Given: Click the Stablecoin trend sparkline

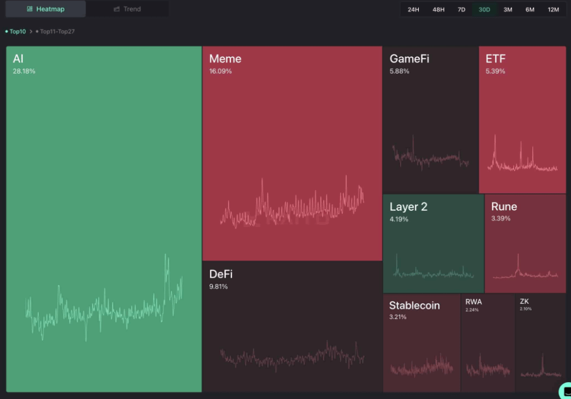Looking at the screenshot, I should [x=422, y=366].
